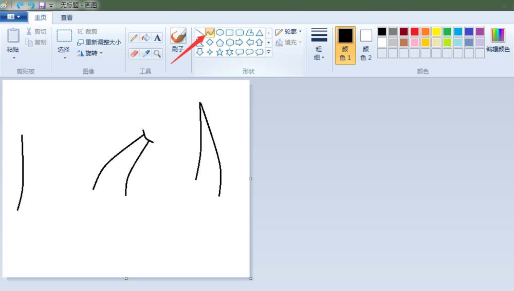Select the Color picker eyedropper tool
This screenshot has height=291, width=514.
click(x=145, y=53)
